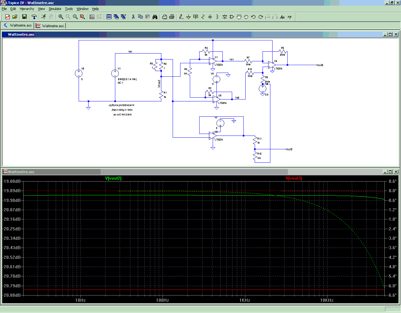
Task: Switch to the waveform Wattmetre.asc tab
Action: [x=50, y=26]
